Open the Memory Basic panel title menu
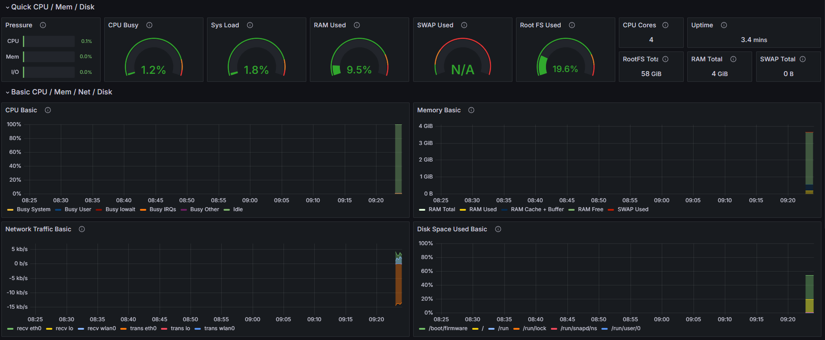 click(439, 110)
